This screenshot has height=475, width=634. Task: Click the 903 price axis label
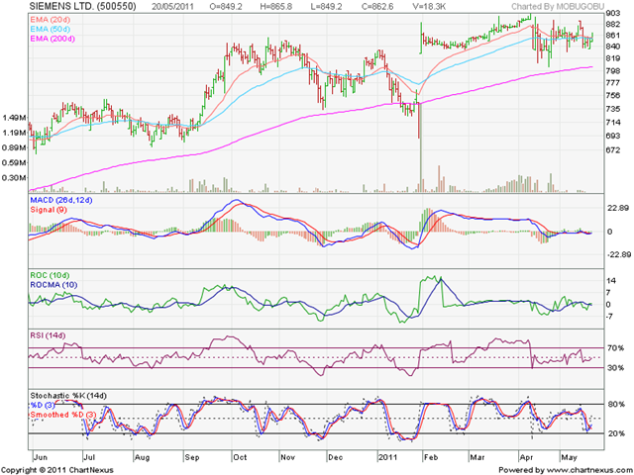(x=613, y=14)
